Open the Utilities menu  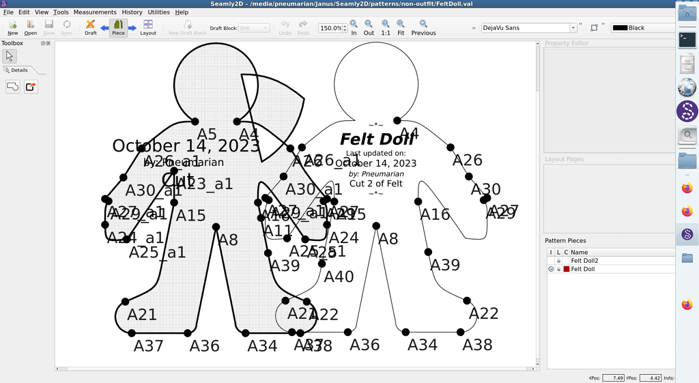point(158,12)
